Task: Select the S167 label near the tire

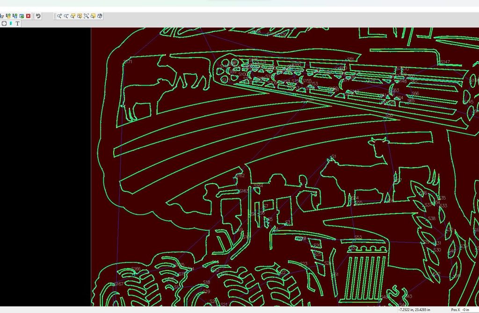Action: coord(119,284)
